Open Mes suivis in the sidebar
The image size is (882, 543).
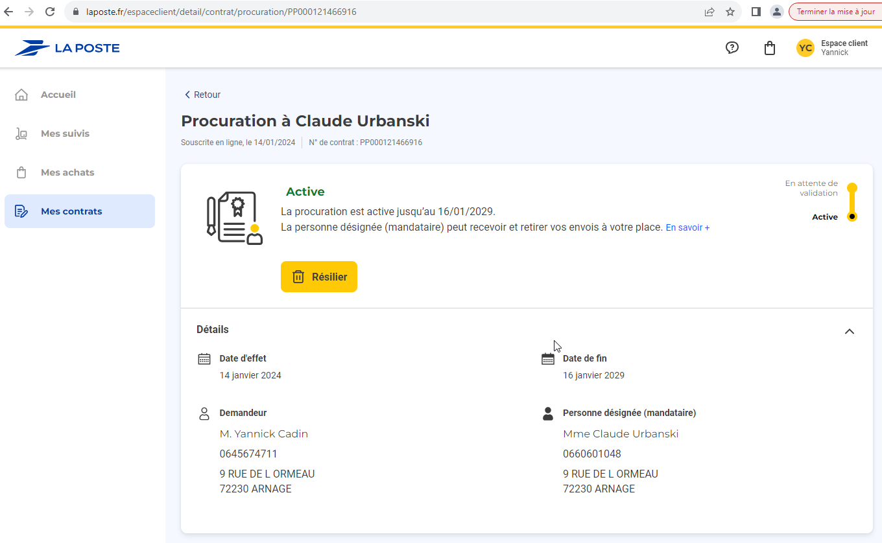click(65, 133)
